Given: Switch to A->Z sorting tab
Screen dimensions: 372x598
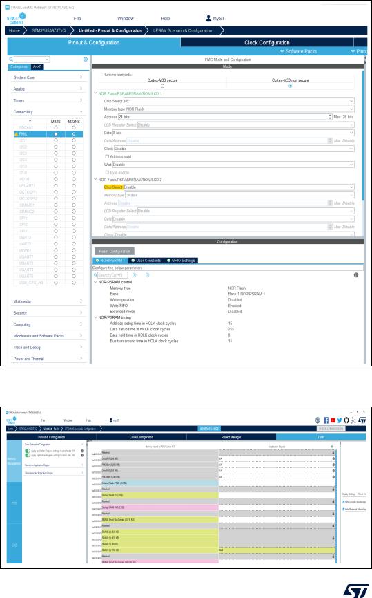Looking at the screenshot, I should 37,67.
